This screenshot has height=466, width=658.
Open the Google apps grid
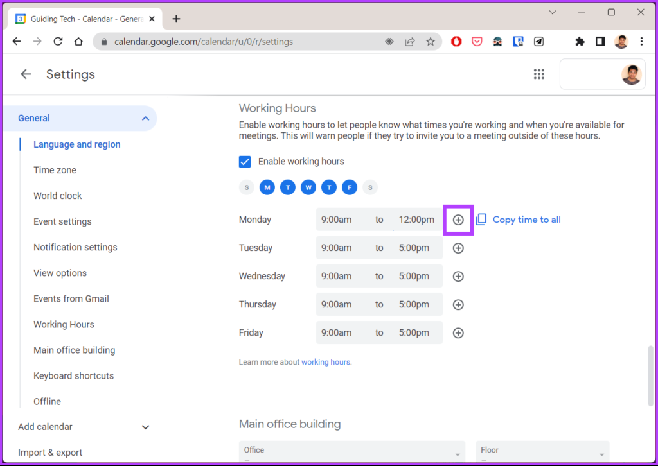coord(539,74)
